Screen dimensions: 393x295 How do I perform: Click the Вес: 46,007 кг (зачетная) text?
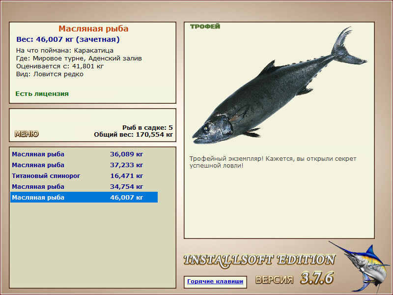tap(68, 39)
